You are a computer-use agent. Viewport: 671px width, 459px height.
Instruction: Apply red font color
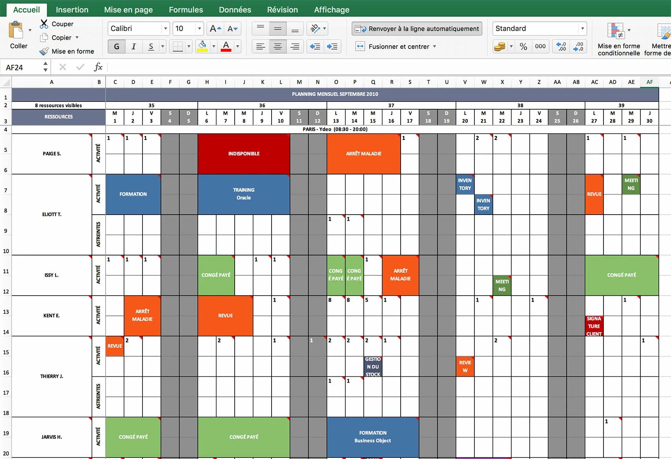pos(226,46)
